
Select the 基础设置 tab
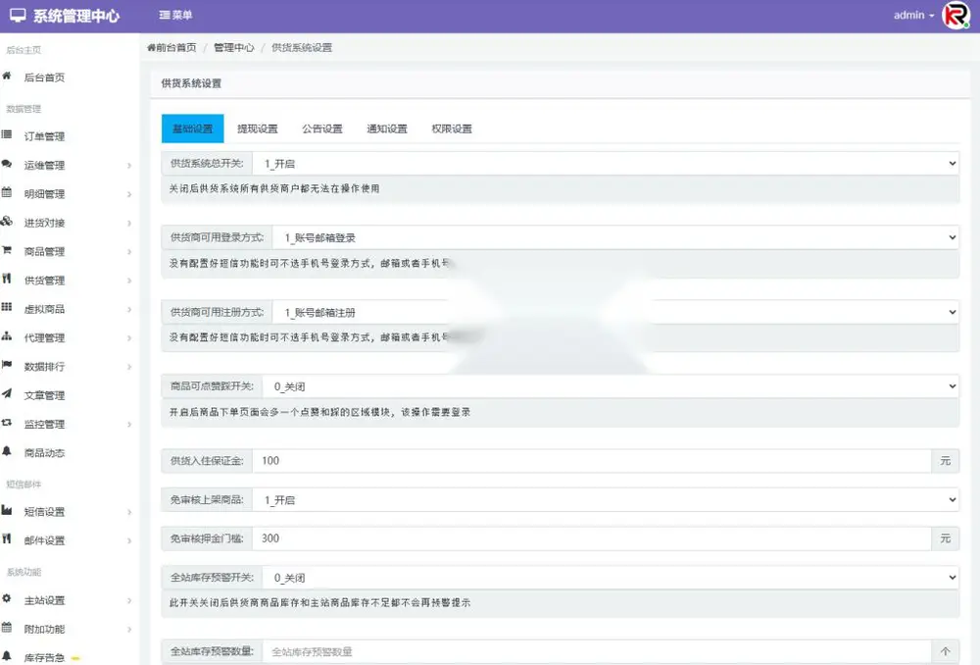coord(192,128)
